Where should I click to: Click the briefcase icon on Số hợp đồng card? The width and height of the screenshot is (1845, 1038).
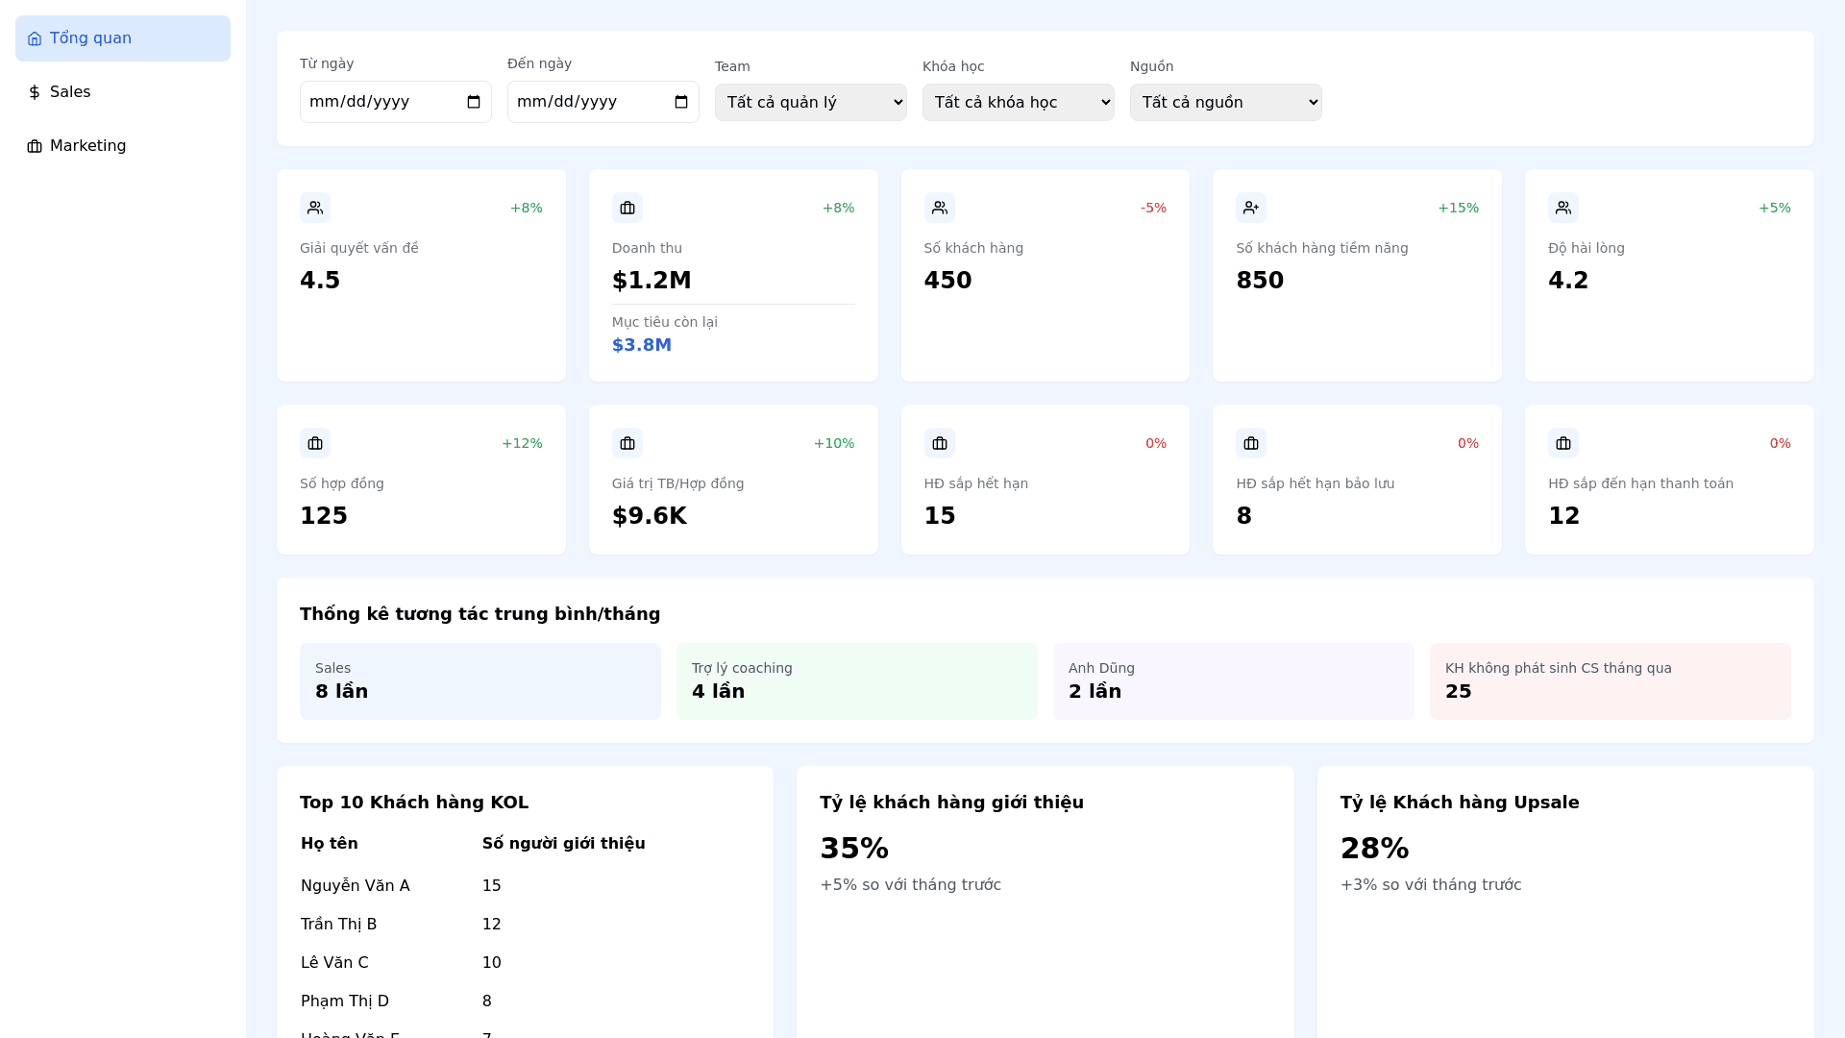[315, 443]
